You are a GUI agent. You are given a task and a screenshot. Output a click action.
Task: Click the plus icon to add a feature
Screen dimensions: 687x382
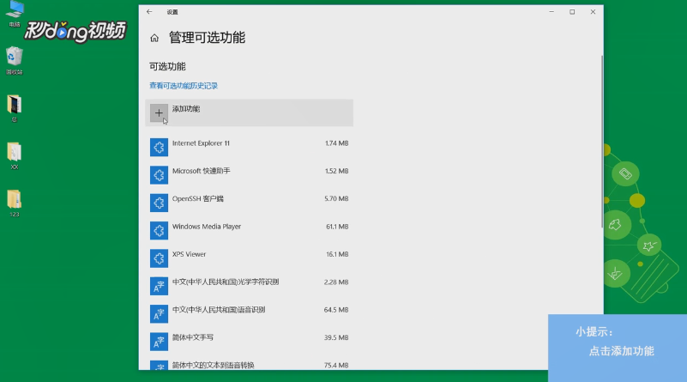point(159,113)
